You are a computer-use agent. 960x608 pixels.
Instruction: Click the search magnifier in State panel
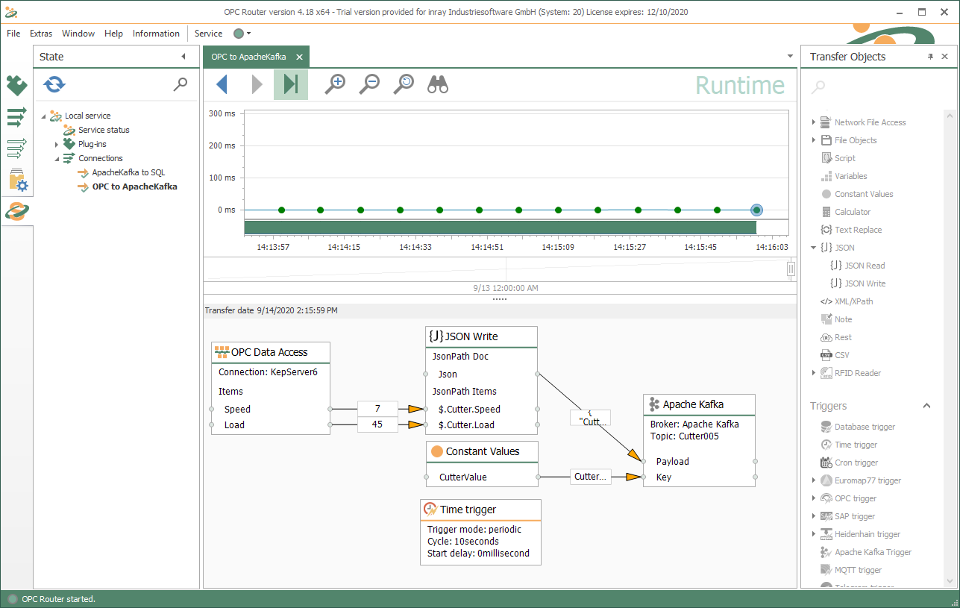[180, 84]
